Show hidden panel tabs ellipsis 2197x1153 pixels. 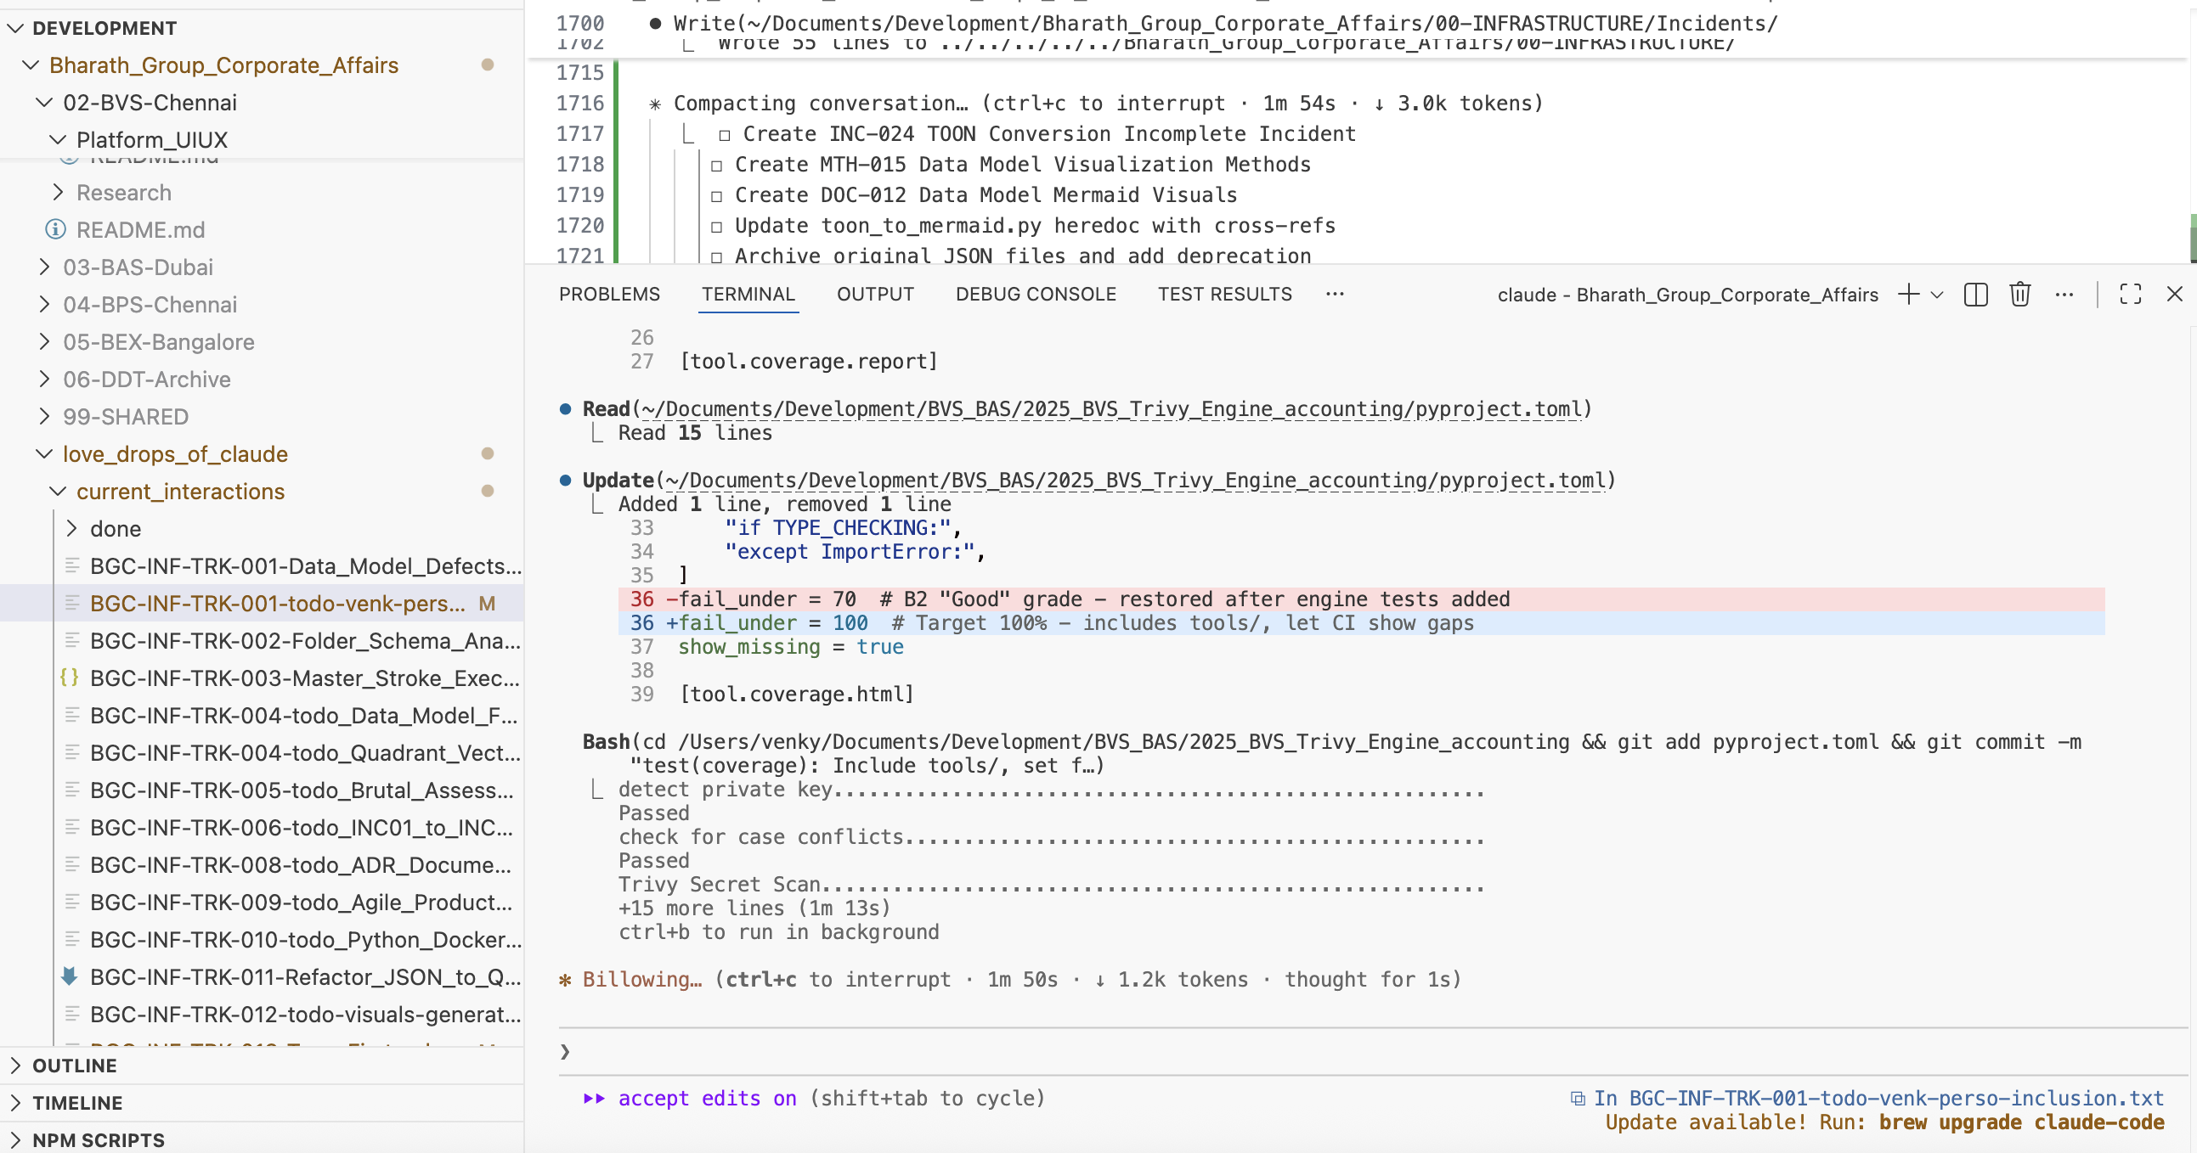point(1335,295)
